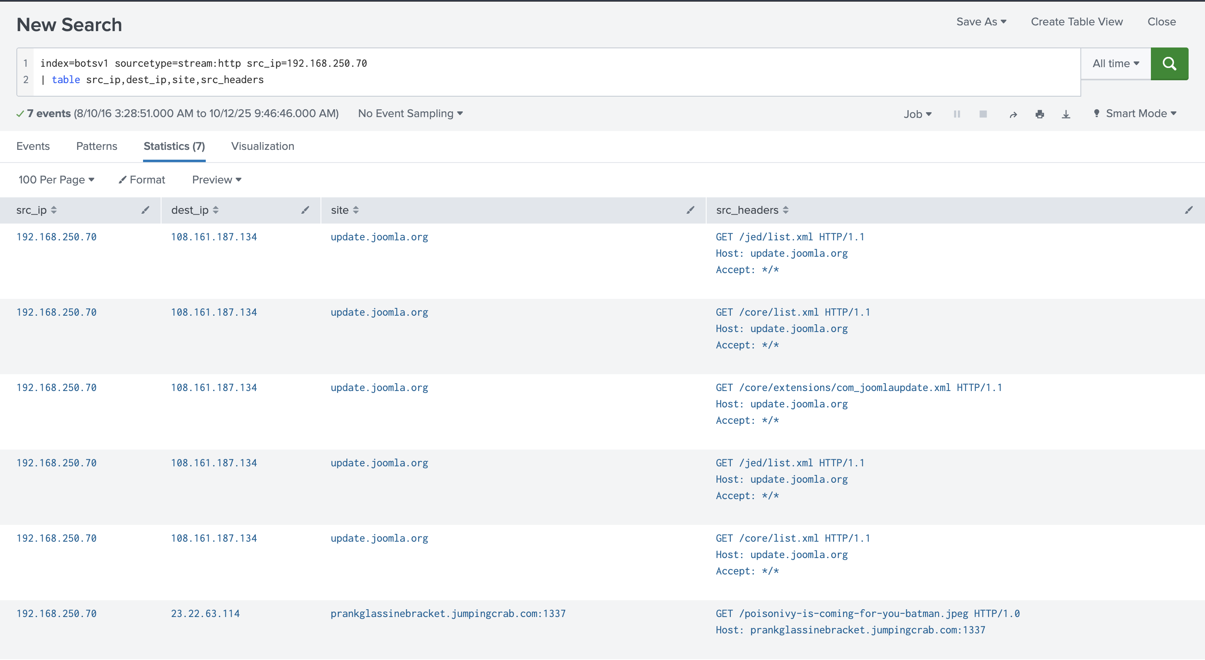Open the No Event Sampling dropdown
The width and height of the screenshot is (1205, 660).
(x=410, y=113)
